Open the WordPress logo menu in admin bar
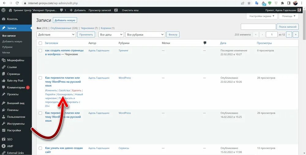The height and width of the screenshot is (155, 306). pos(3,10)
